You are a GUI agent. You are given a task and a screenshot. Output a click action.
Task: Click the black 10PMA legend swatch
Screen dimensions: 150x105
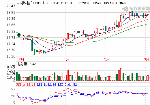100,3
